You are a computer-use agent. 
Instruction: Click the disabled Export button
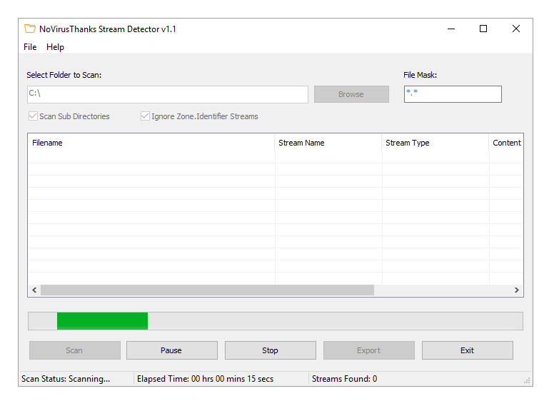coord(369,350)
